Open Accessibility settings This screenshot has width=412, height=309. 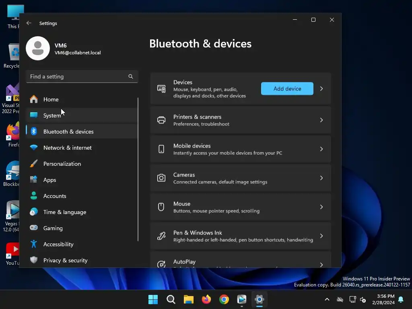pyautogui.click(x=82, y=244)
